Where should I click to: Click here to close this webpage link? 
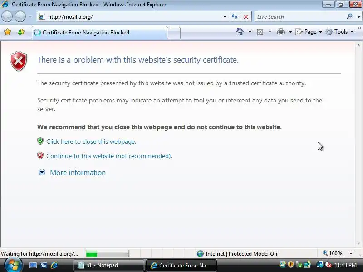tap(91, 141)
